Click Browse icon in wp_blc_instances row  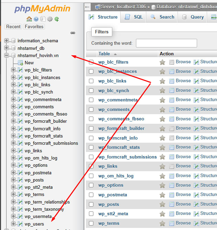pyautogui.click(x=172, y=72)
